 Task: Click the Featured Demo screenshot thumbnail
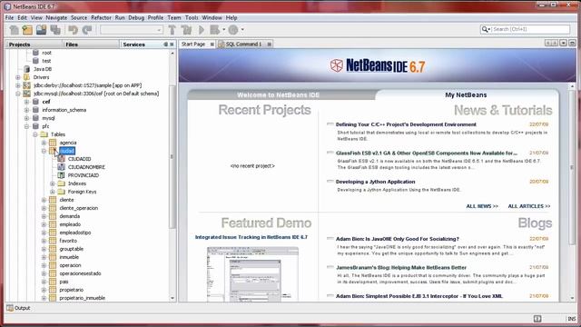252,273
